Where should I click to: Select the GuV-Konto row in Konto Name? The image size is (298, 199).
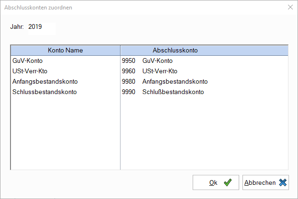click(65, 61)
